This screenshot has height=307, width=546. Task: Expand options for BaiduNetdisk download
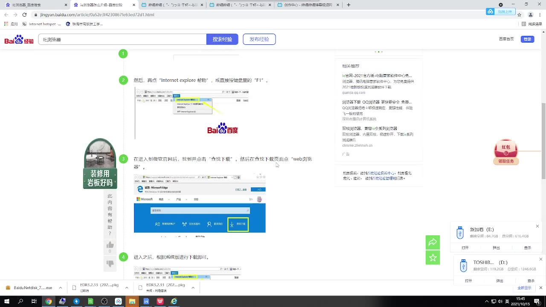[61, 288]
